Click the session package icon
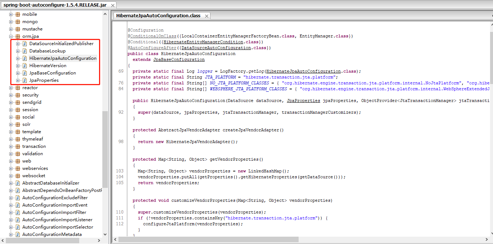Viewport: 493px width, 244px height. click(x=18, y=110)
